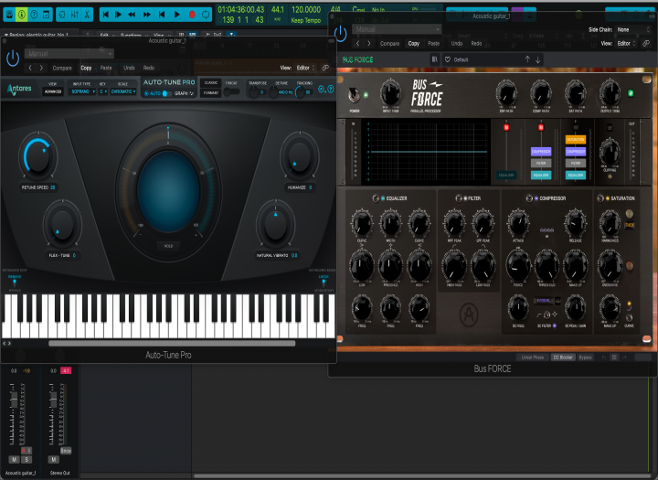Open Side Chain None dropdown
This screenshot has height=480, width=658.
coord(633,30)
